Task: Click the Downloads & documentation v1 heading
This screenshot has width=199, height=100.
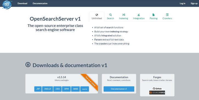Action: (70, 65)
